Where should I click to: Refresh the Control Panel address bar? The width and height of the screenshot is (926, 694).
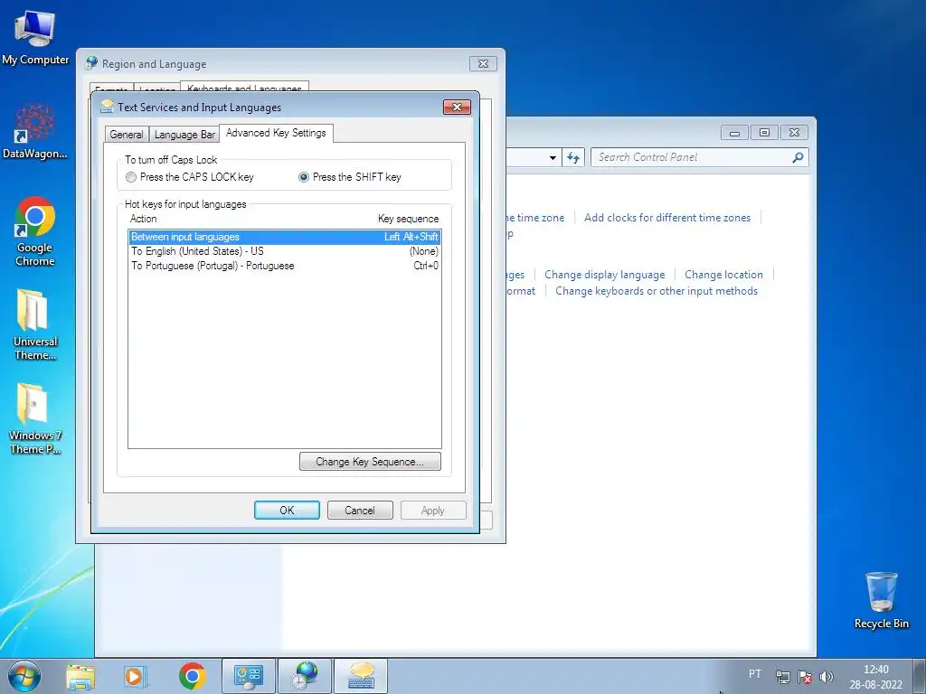572,157
